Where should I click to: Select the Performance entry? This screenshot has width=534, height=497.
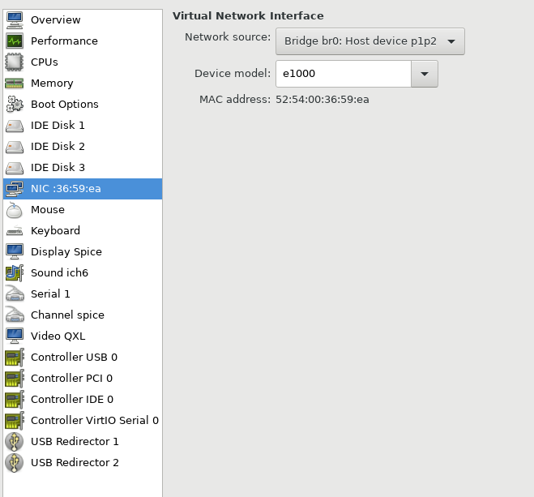click(83, 41)
